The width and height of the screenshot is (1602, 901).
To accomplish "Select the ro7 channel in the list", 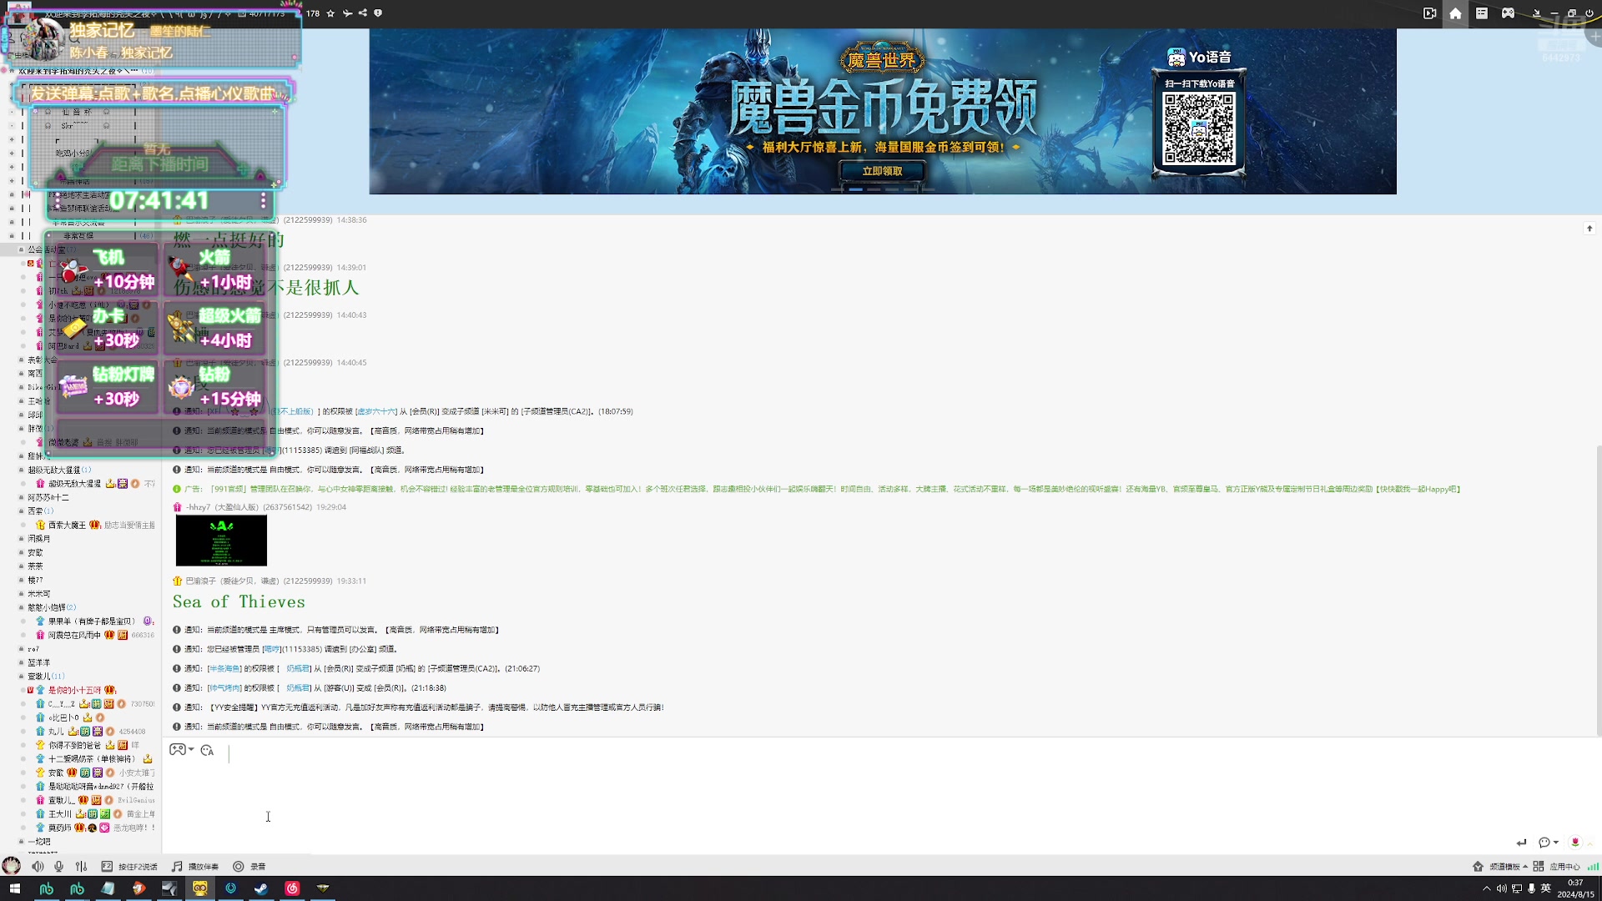I will click(x=33, y=649).
